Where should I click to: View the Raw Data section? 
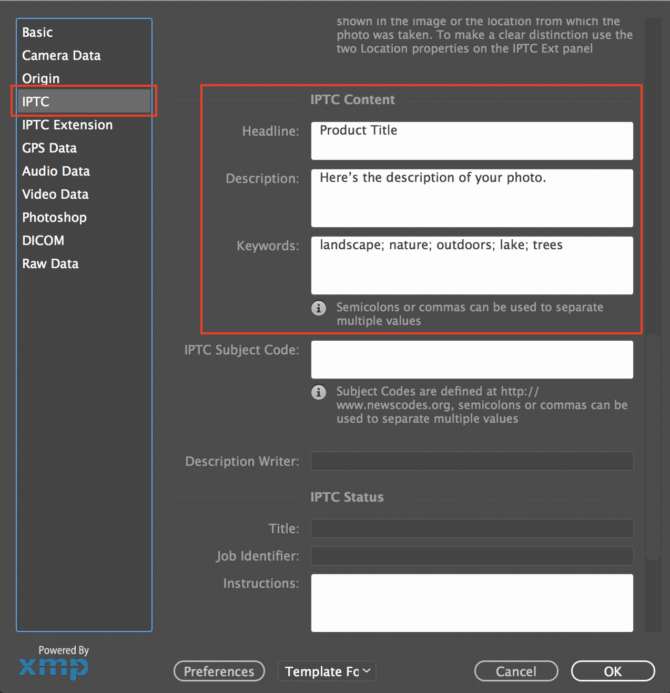pyautogui.click(x=50, y=263)
